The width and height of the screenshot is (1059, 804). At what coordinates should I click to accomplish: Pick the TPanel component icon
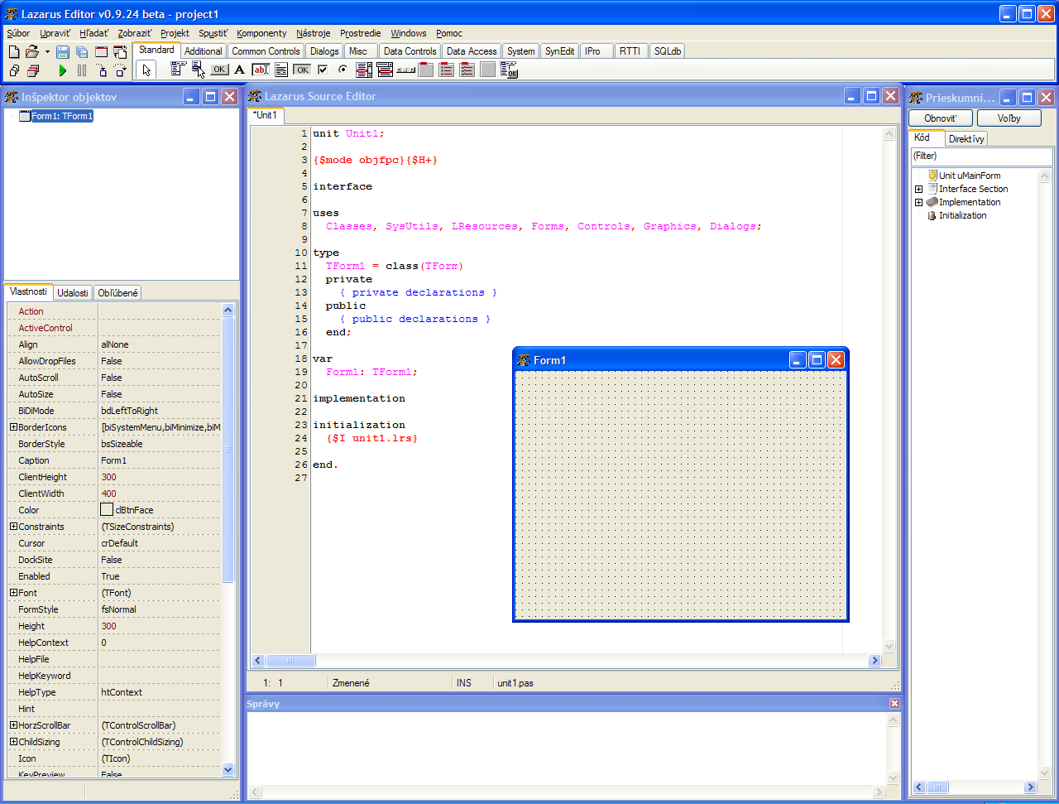[x=488, y=70]
